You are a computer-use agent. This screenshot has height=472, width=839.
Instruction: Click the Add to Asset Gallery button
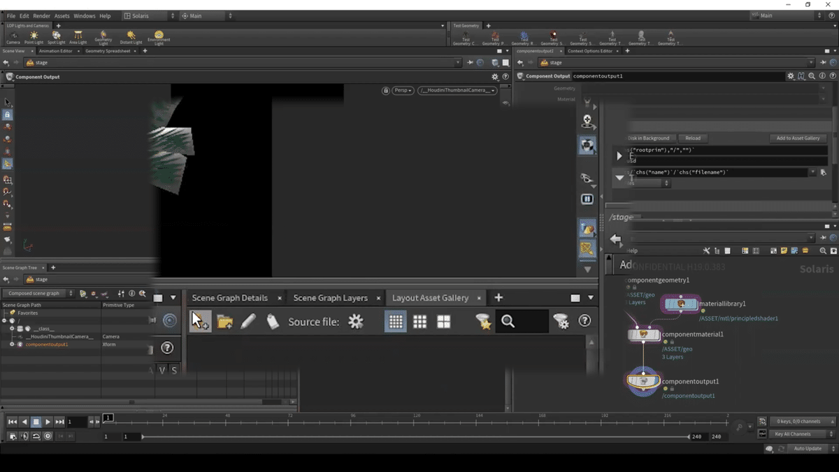(x=798, y=138)
